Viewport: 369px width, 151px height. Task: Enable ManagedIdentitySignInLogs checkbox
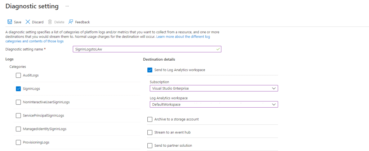(18, 129)
